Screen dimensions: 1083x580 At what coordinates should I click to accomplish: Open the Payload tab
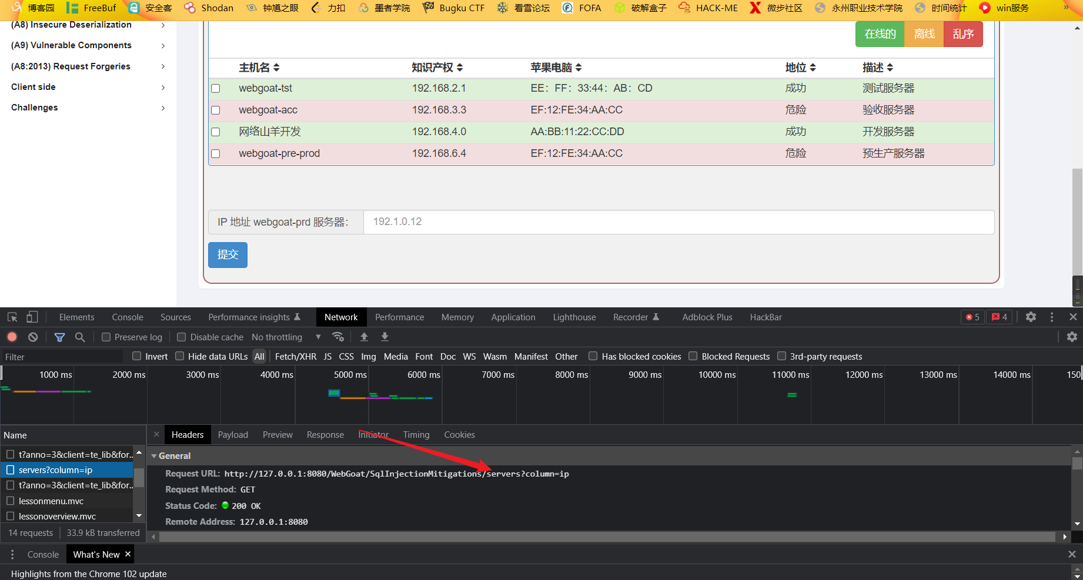pyautogui.click(x=233, y=435)
